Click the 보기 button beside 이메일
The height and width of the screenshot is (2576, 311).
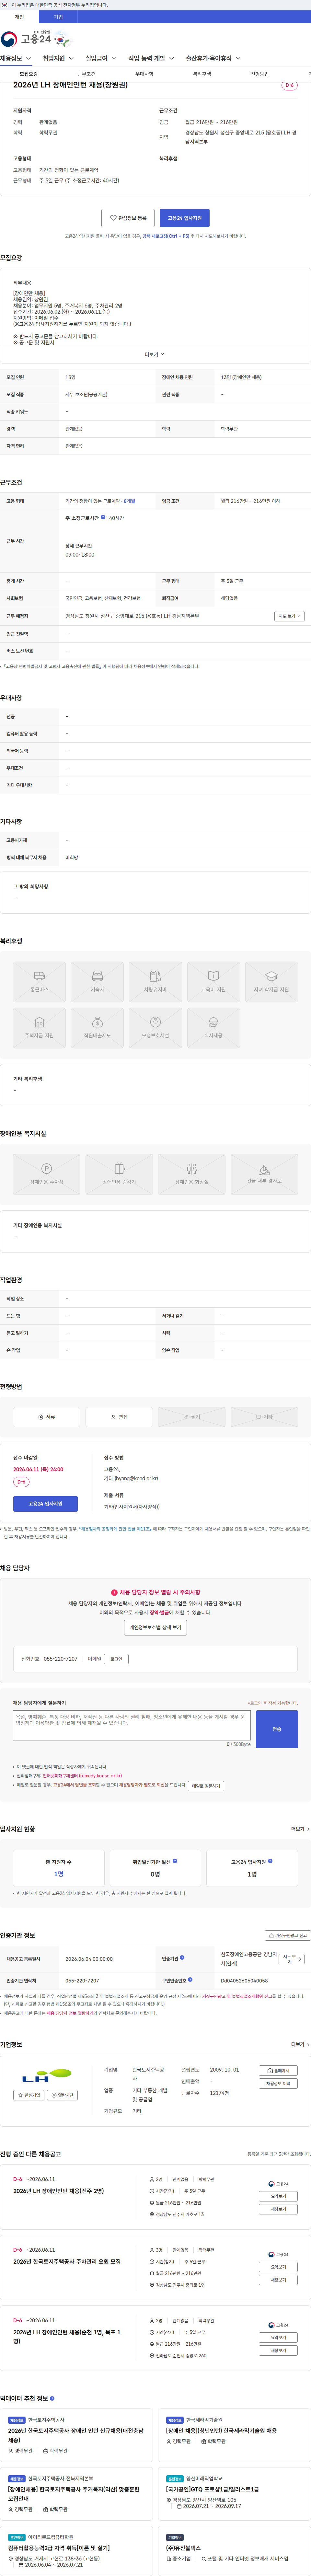116,1659
